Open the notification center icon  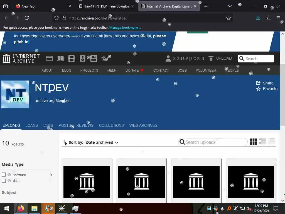pos(276,208)
